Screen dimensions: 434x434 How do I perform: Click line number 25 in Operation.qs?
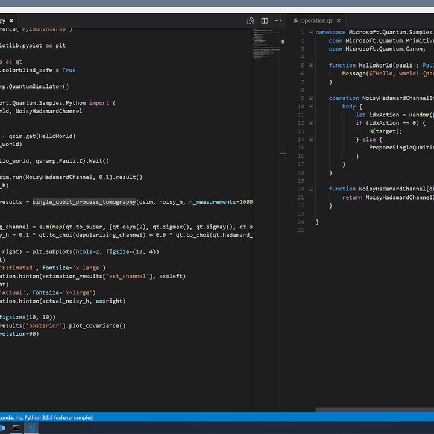[x=301, y=230]
